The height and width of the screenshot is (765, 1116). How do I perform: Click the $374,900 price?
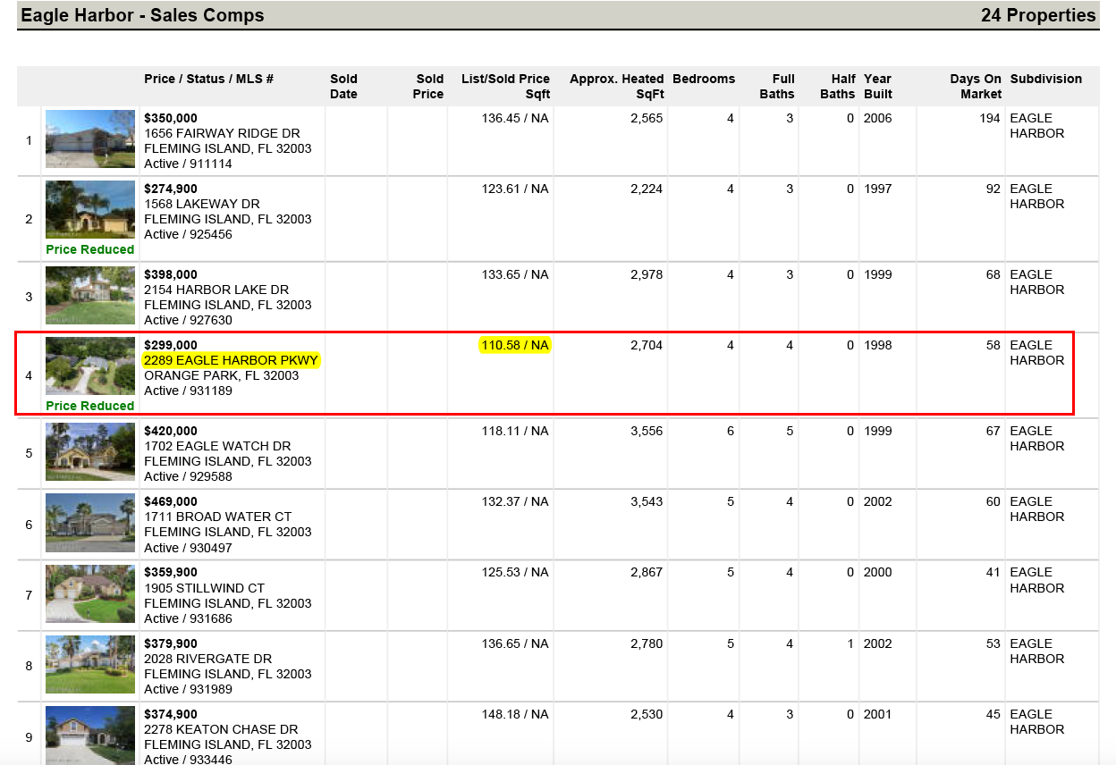pyautogui.click(x=171, y=714)
